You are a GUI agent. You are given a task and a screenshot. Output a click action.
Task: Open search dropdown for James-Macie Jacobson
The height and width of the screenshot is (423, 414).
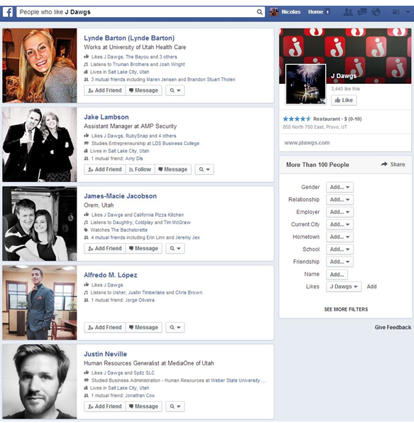coord(175,248)
